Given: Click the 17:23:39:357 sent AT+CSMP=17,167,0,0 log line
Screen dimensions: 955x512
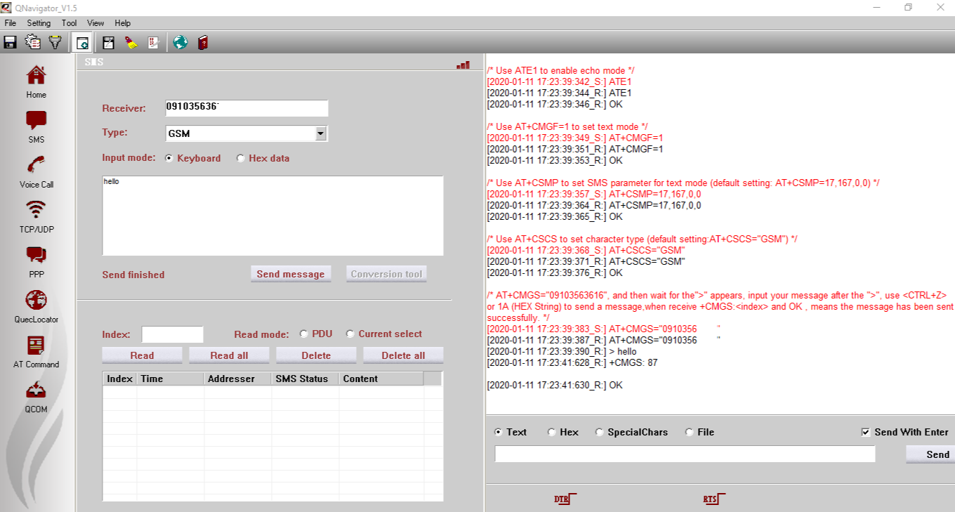Looking at the screenshot, I should tap(593, 195).
